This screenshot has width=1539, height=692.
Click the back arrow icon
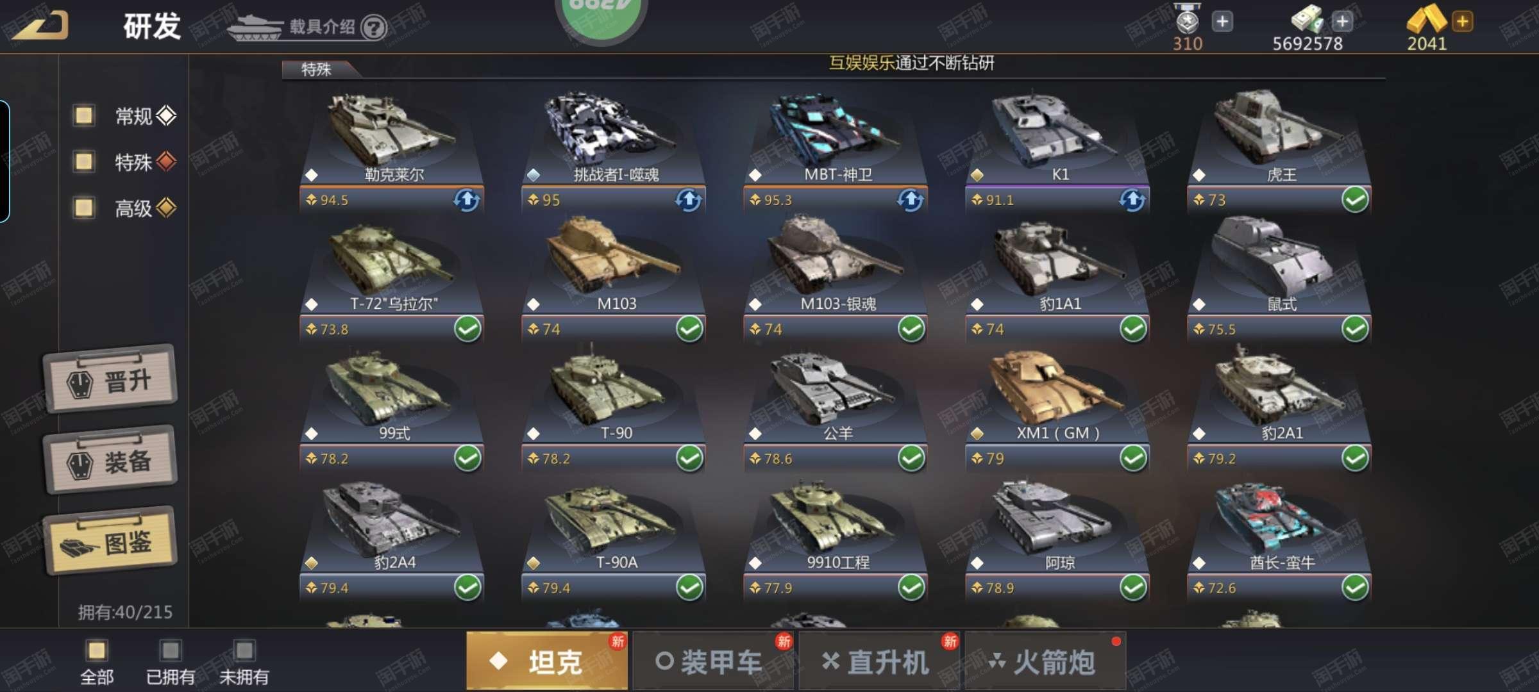[40, 26]
